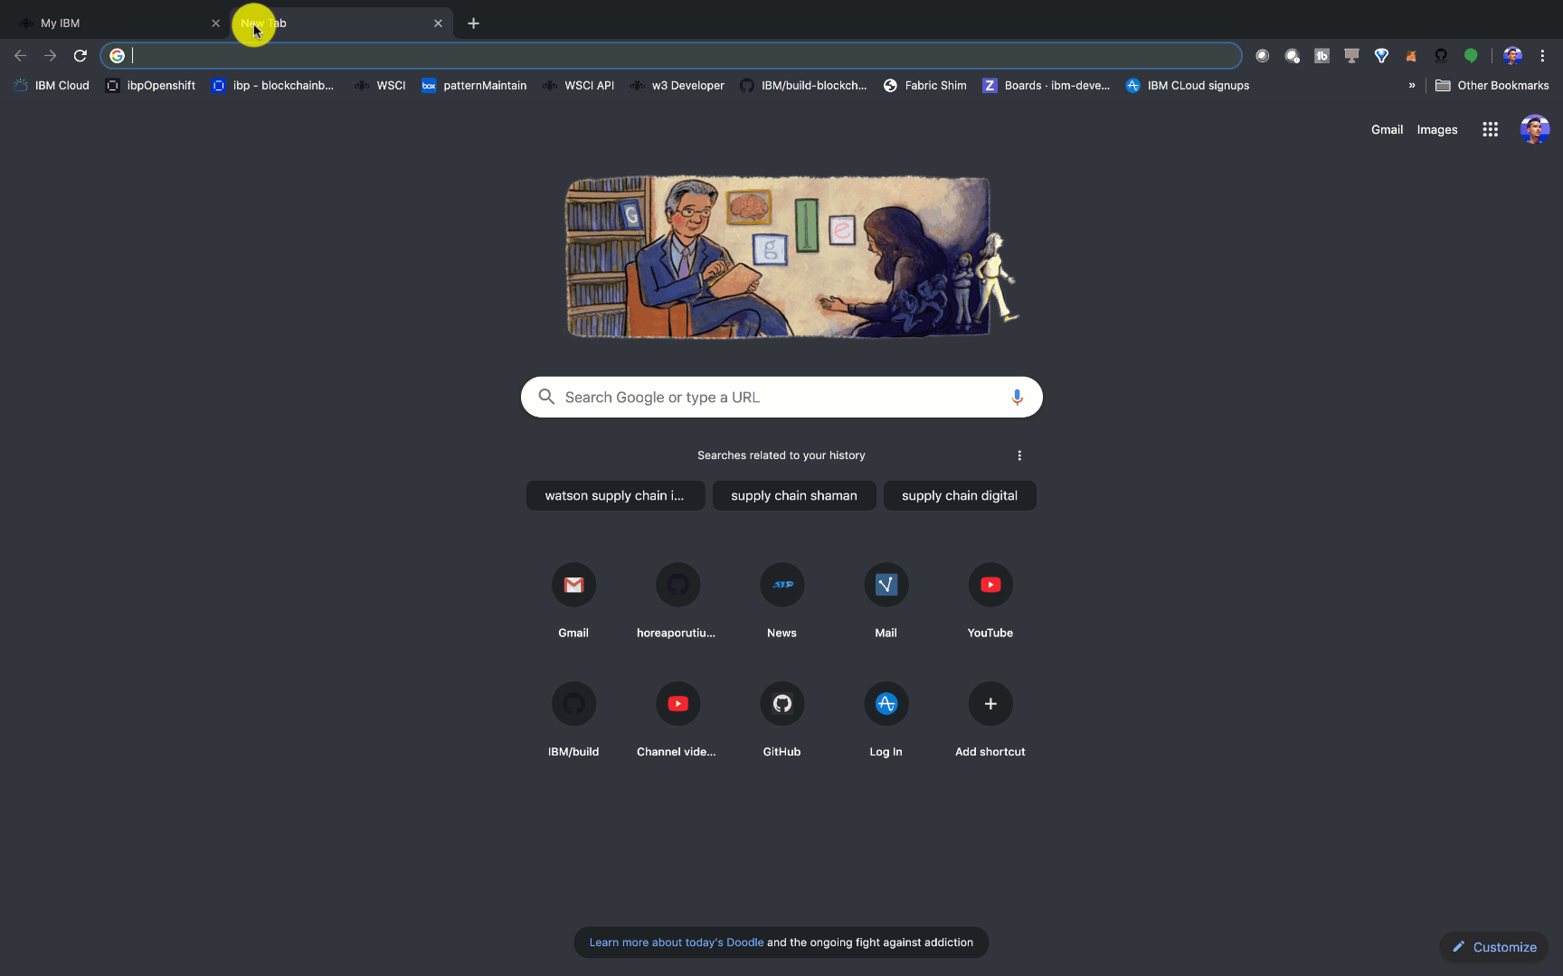Image resolution: width=1563 pixels, height=976 pixels.
Task: Click the Search Google or type a URL box
Action: click(781, 398)
